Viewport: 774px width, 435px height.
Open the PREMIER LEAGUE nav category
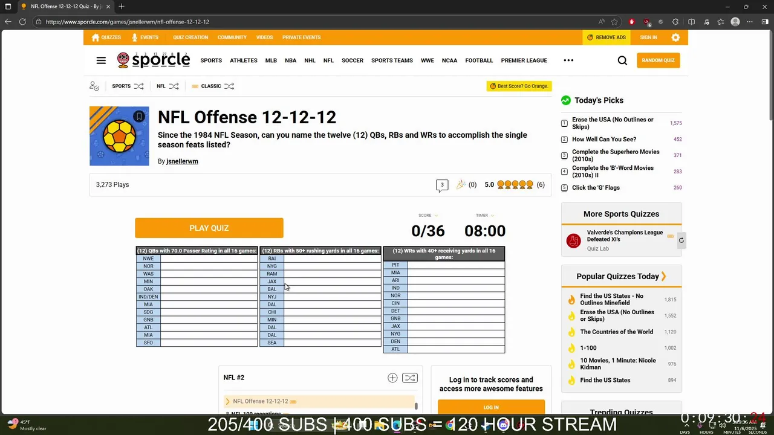click(x=524, y=60)
